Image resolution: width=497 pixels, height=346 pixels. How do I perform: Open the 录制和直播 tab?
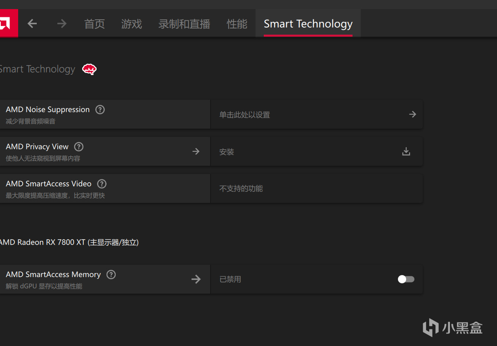click(185, 24)
